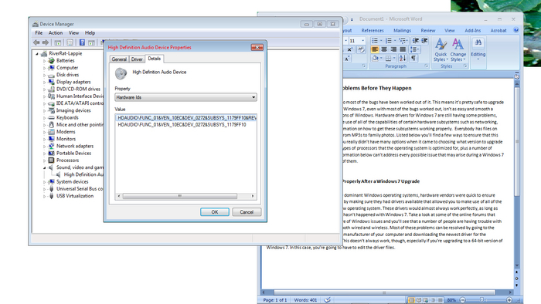Click the Shading paint bucket icon in Word
This screenshot has width=541, height=304.
[x=375, y=58]
